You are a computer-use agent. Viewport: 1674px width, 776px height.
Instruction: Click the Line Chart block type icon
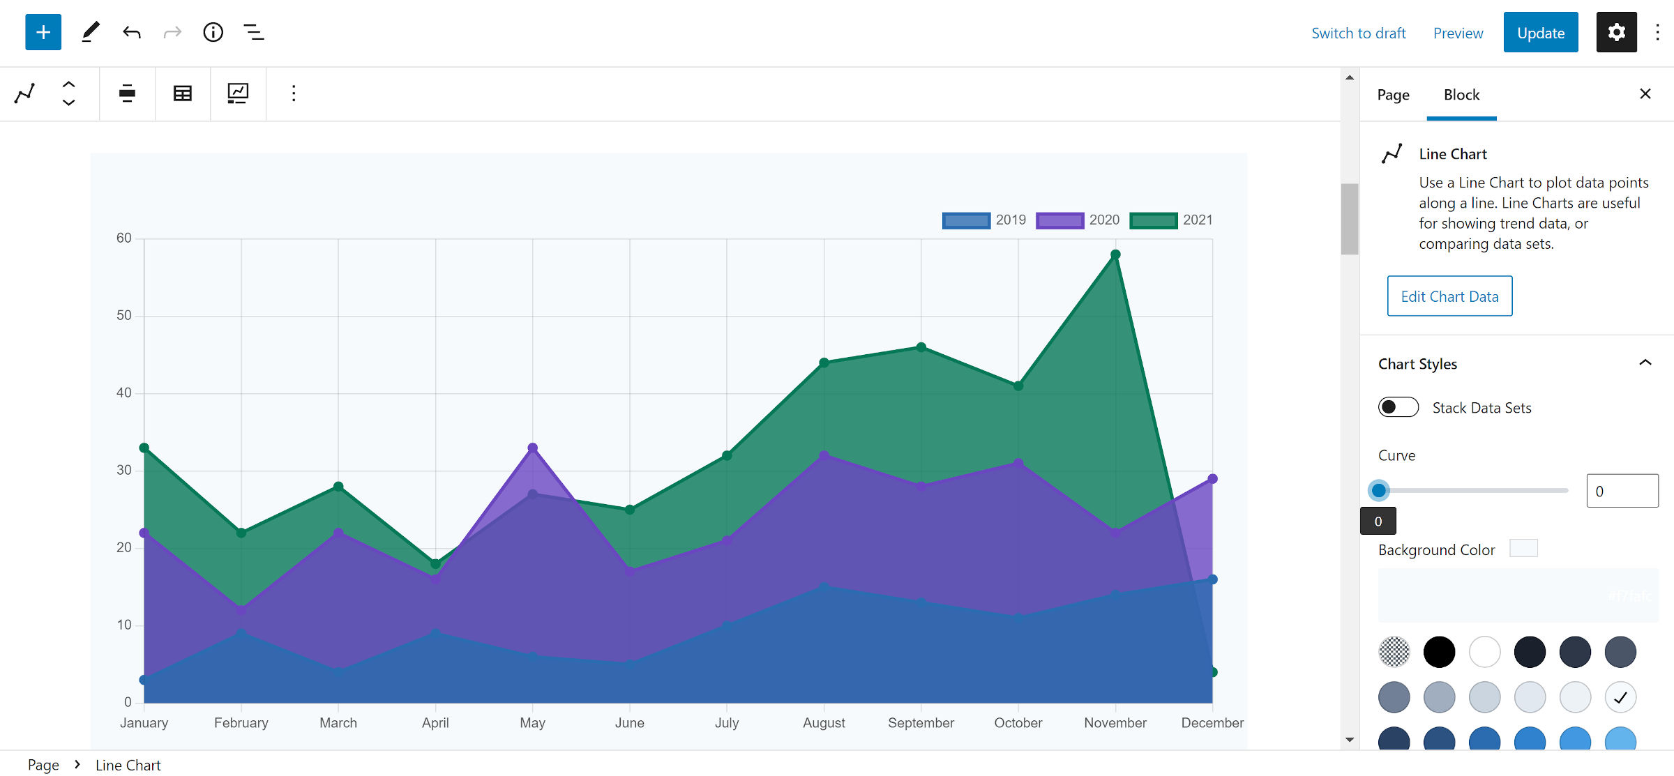pos(25,93)
